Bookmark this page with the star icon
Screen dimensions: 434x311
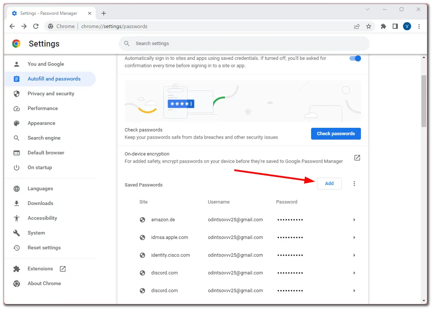(x=368, y=26)
